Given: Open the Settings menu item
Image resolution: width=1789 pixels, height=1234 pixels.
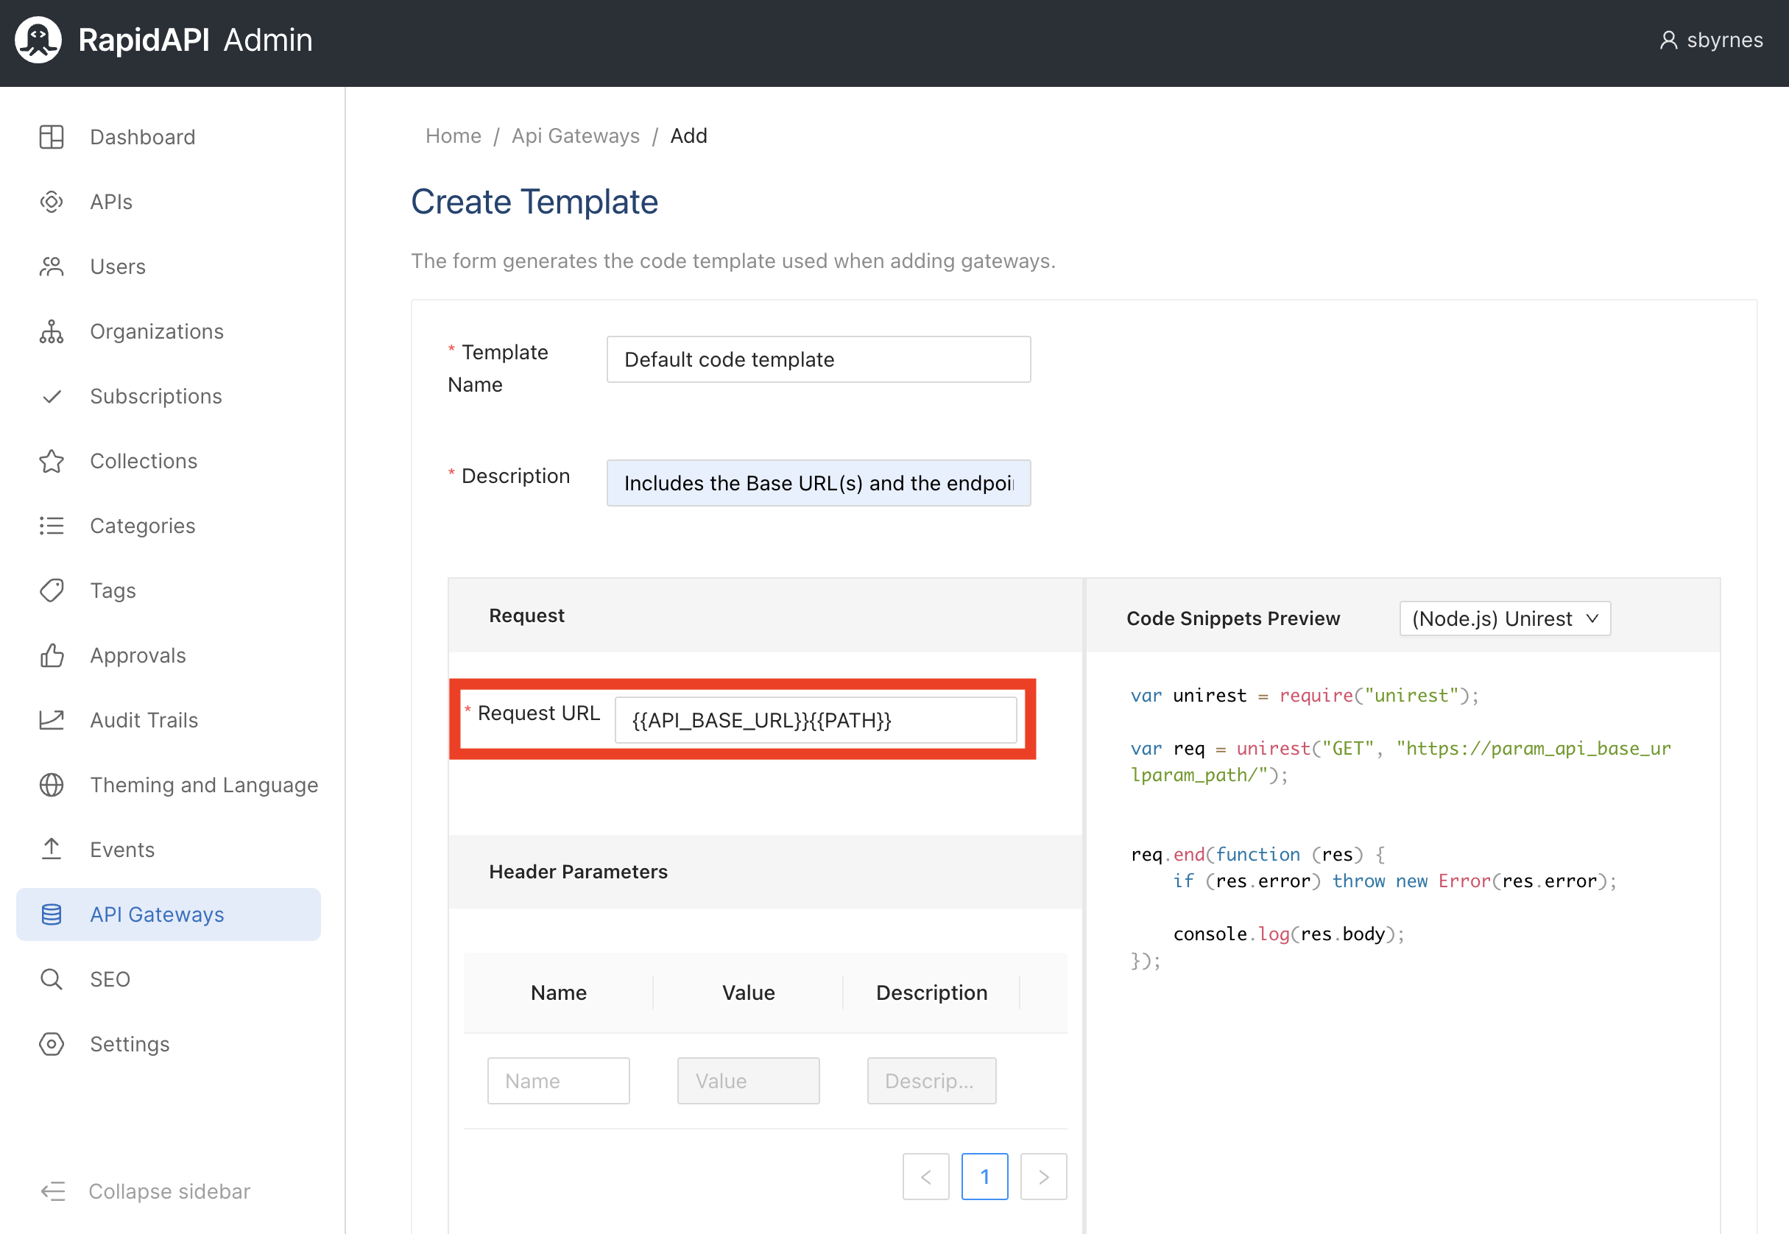Looking at the screenshot, I should (x=129, y=1044).
